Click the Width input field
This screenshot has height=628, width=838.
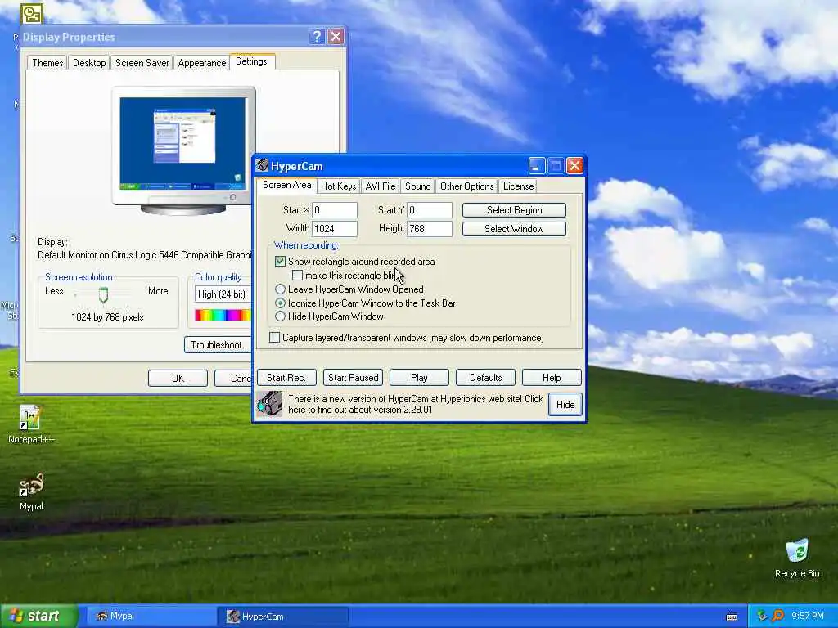335,229
